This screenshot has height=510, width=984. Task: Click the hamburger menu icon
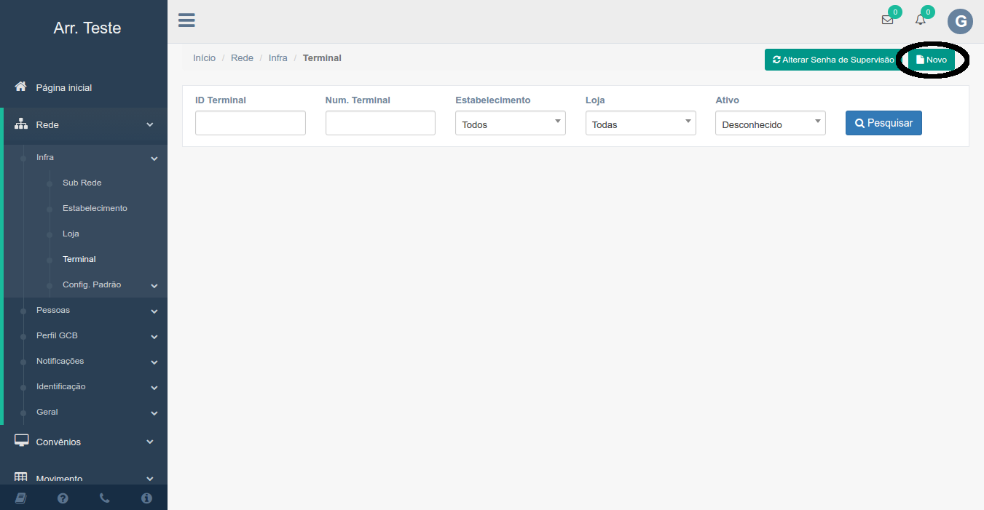pyautogui.click(x=186, y=20)
